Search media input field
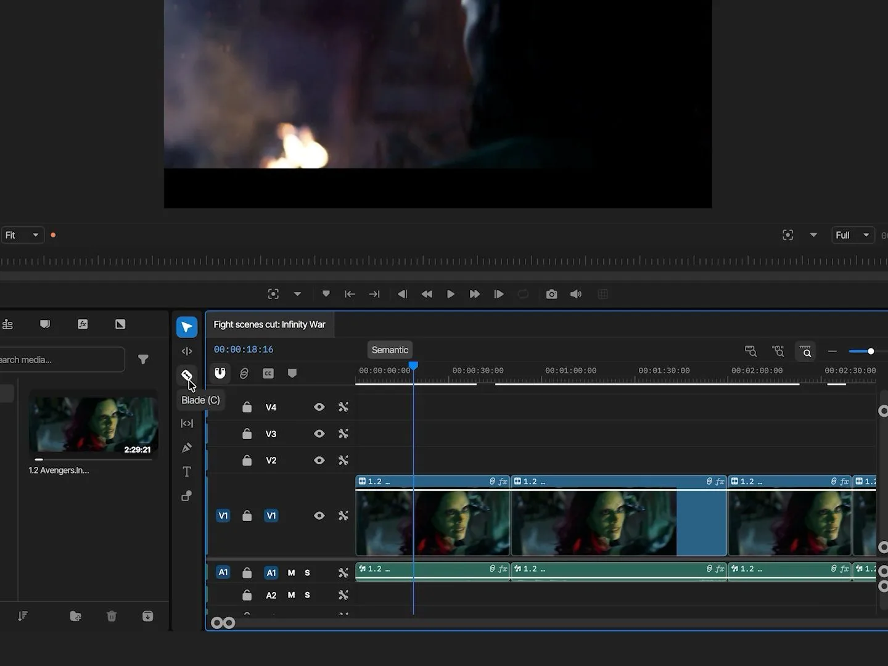 click(62, 360)
